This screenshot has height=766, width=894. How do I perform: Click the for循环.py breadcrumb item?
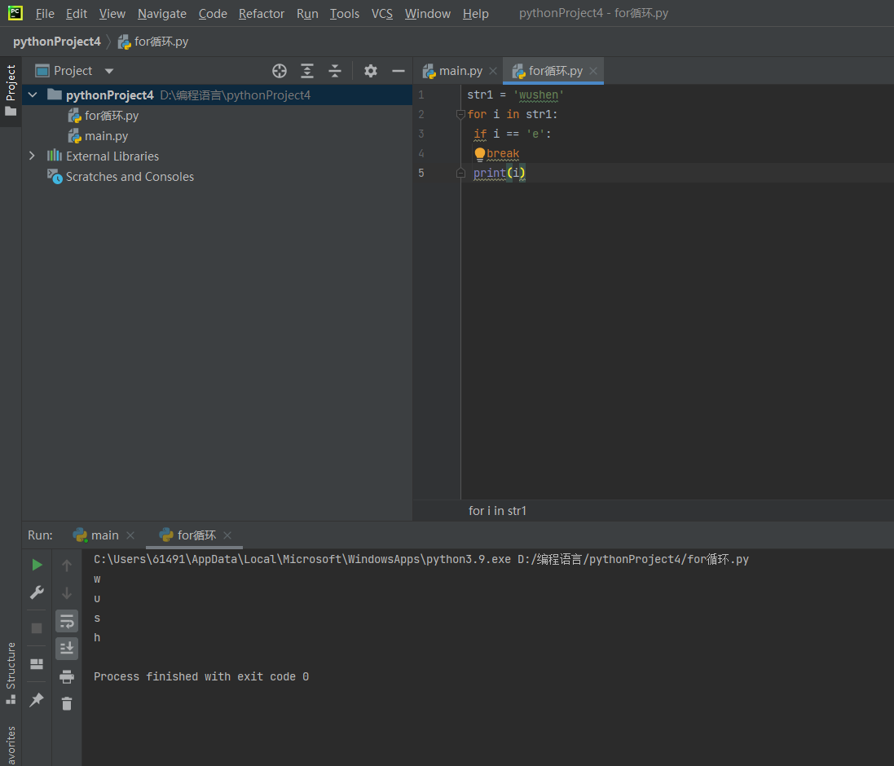click(x=153, y=42)
